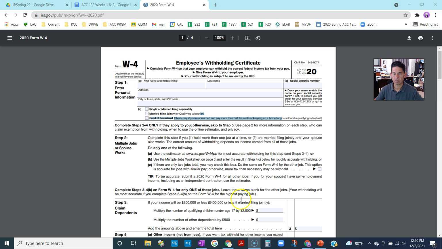Show hidden system tray icons
Viewport: 442px width, 249px height.
(x=369, y=243)
